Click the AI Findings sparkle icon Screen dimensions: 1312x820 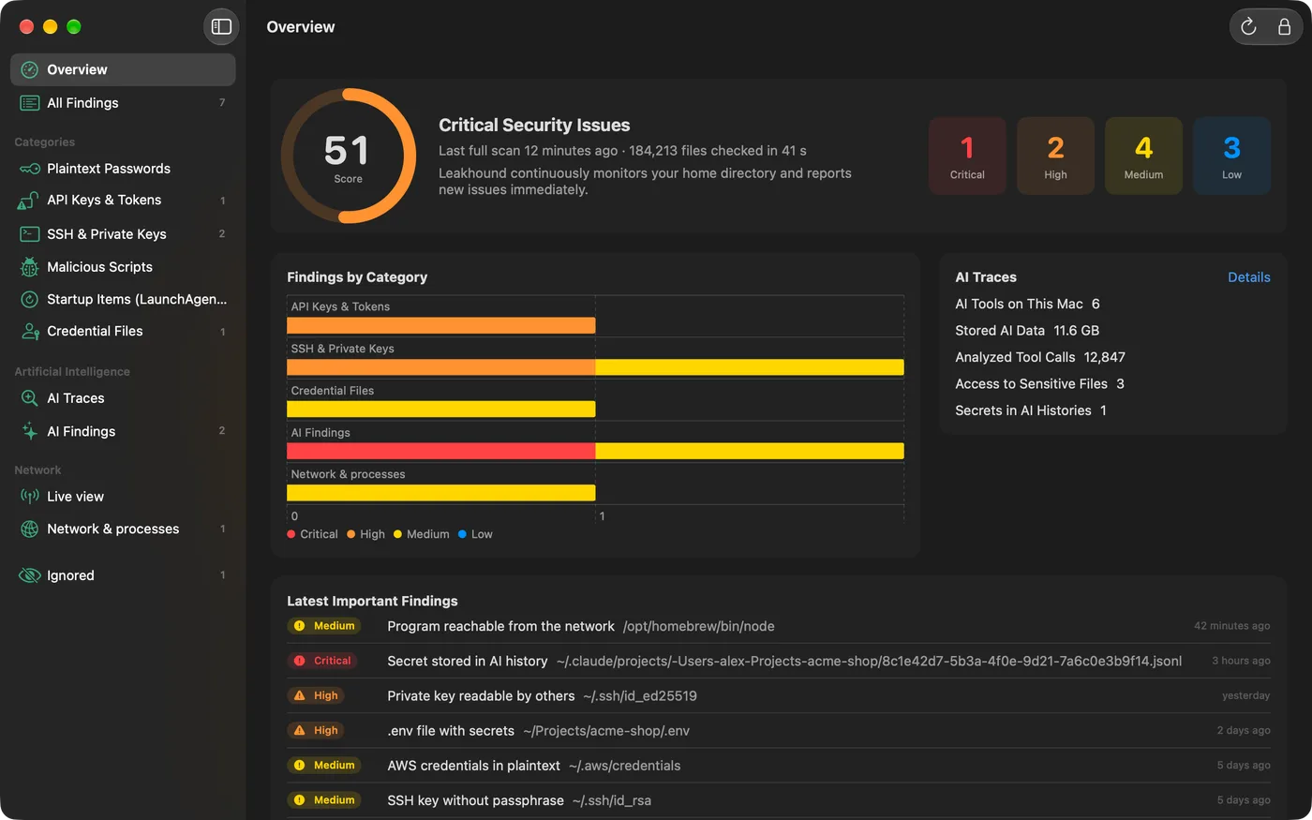(x=30, y=431)
